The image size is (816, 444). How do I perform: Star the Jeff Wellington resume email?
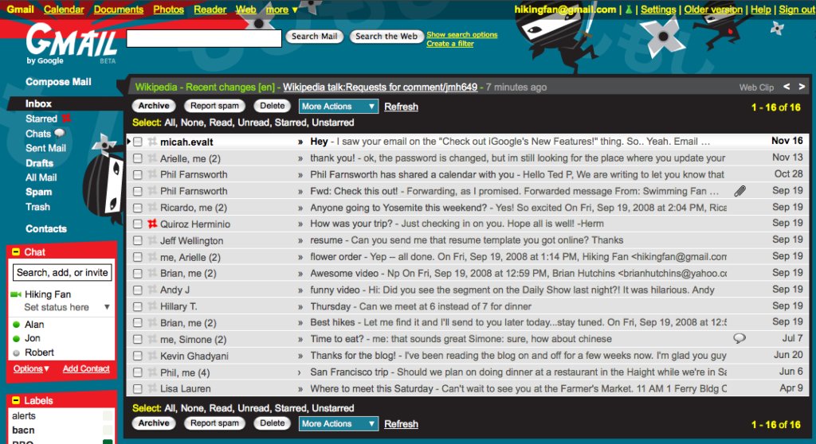pyautogui.click(x=152, y=241)
